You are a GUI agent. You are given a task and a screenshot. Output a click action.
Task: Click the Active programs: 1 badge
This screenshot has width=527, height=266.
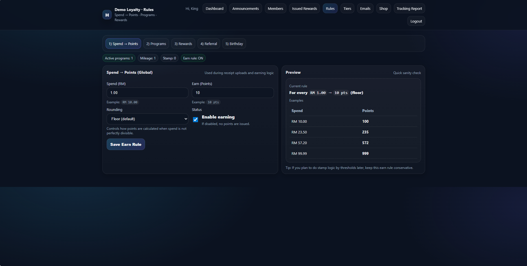119,58
